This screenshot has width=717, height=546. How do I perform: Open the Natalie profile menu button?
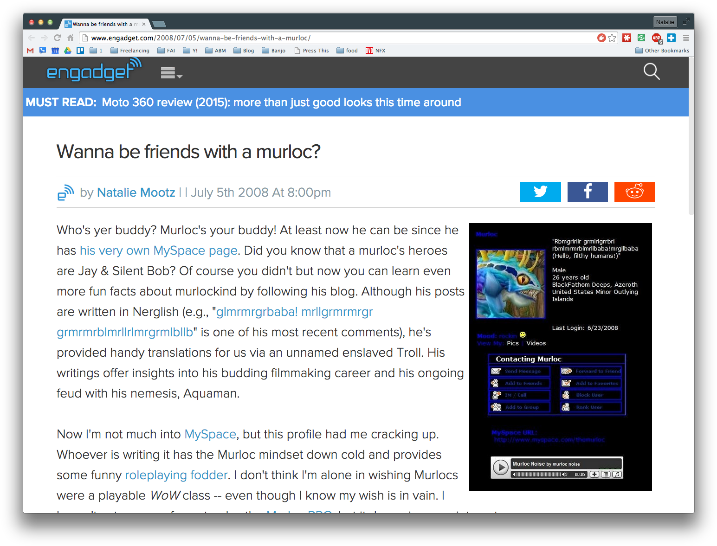[x=665, y=22]
